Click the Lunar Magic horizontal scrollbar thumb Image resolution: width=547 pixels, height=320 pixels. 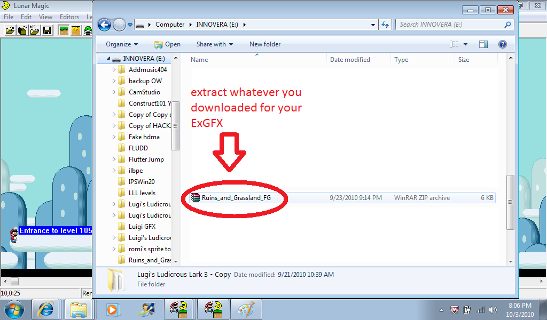(x=14, y=281)
